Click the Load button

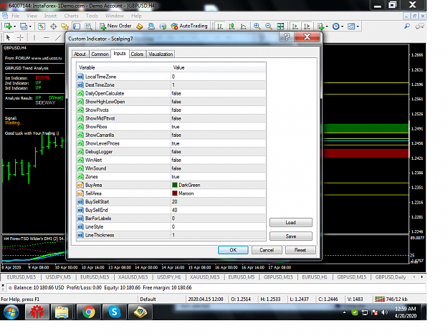click(x=291, y=222)
